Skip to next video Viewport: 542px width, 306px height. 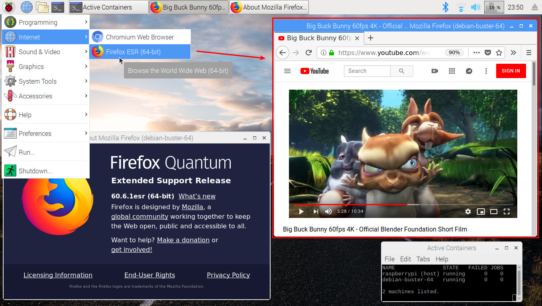(x=316, y=212)
